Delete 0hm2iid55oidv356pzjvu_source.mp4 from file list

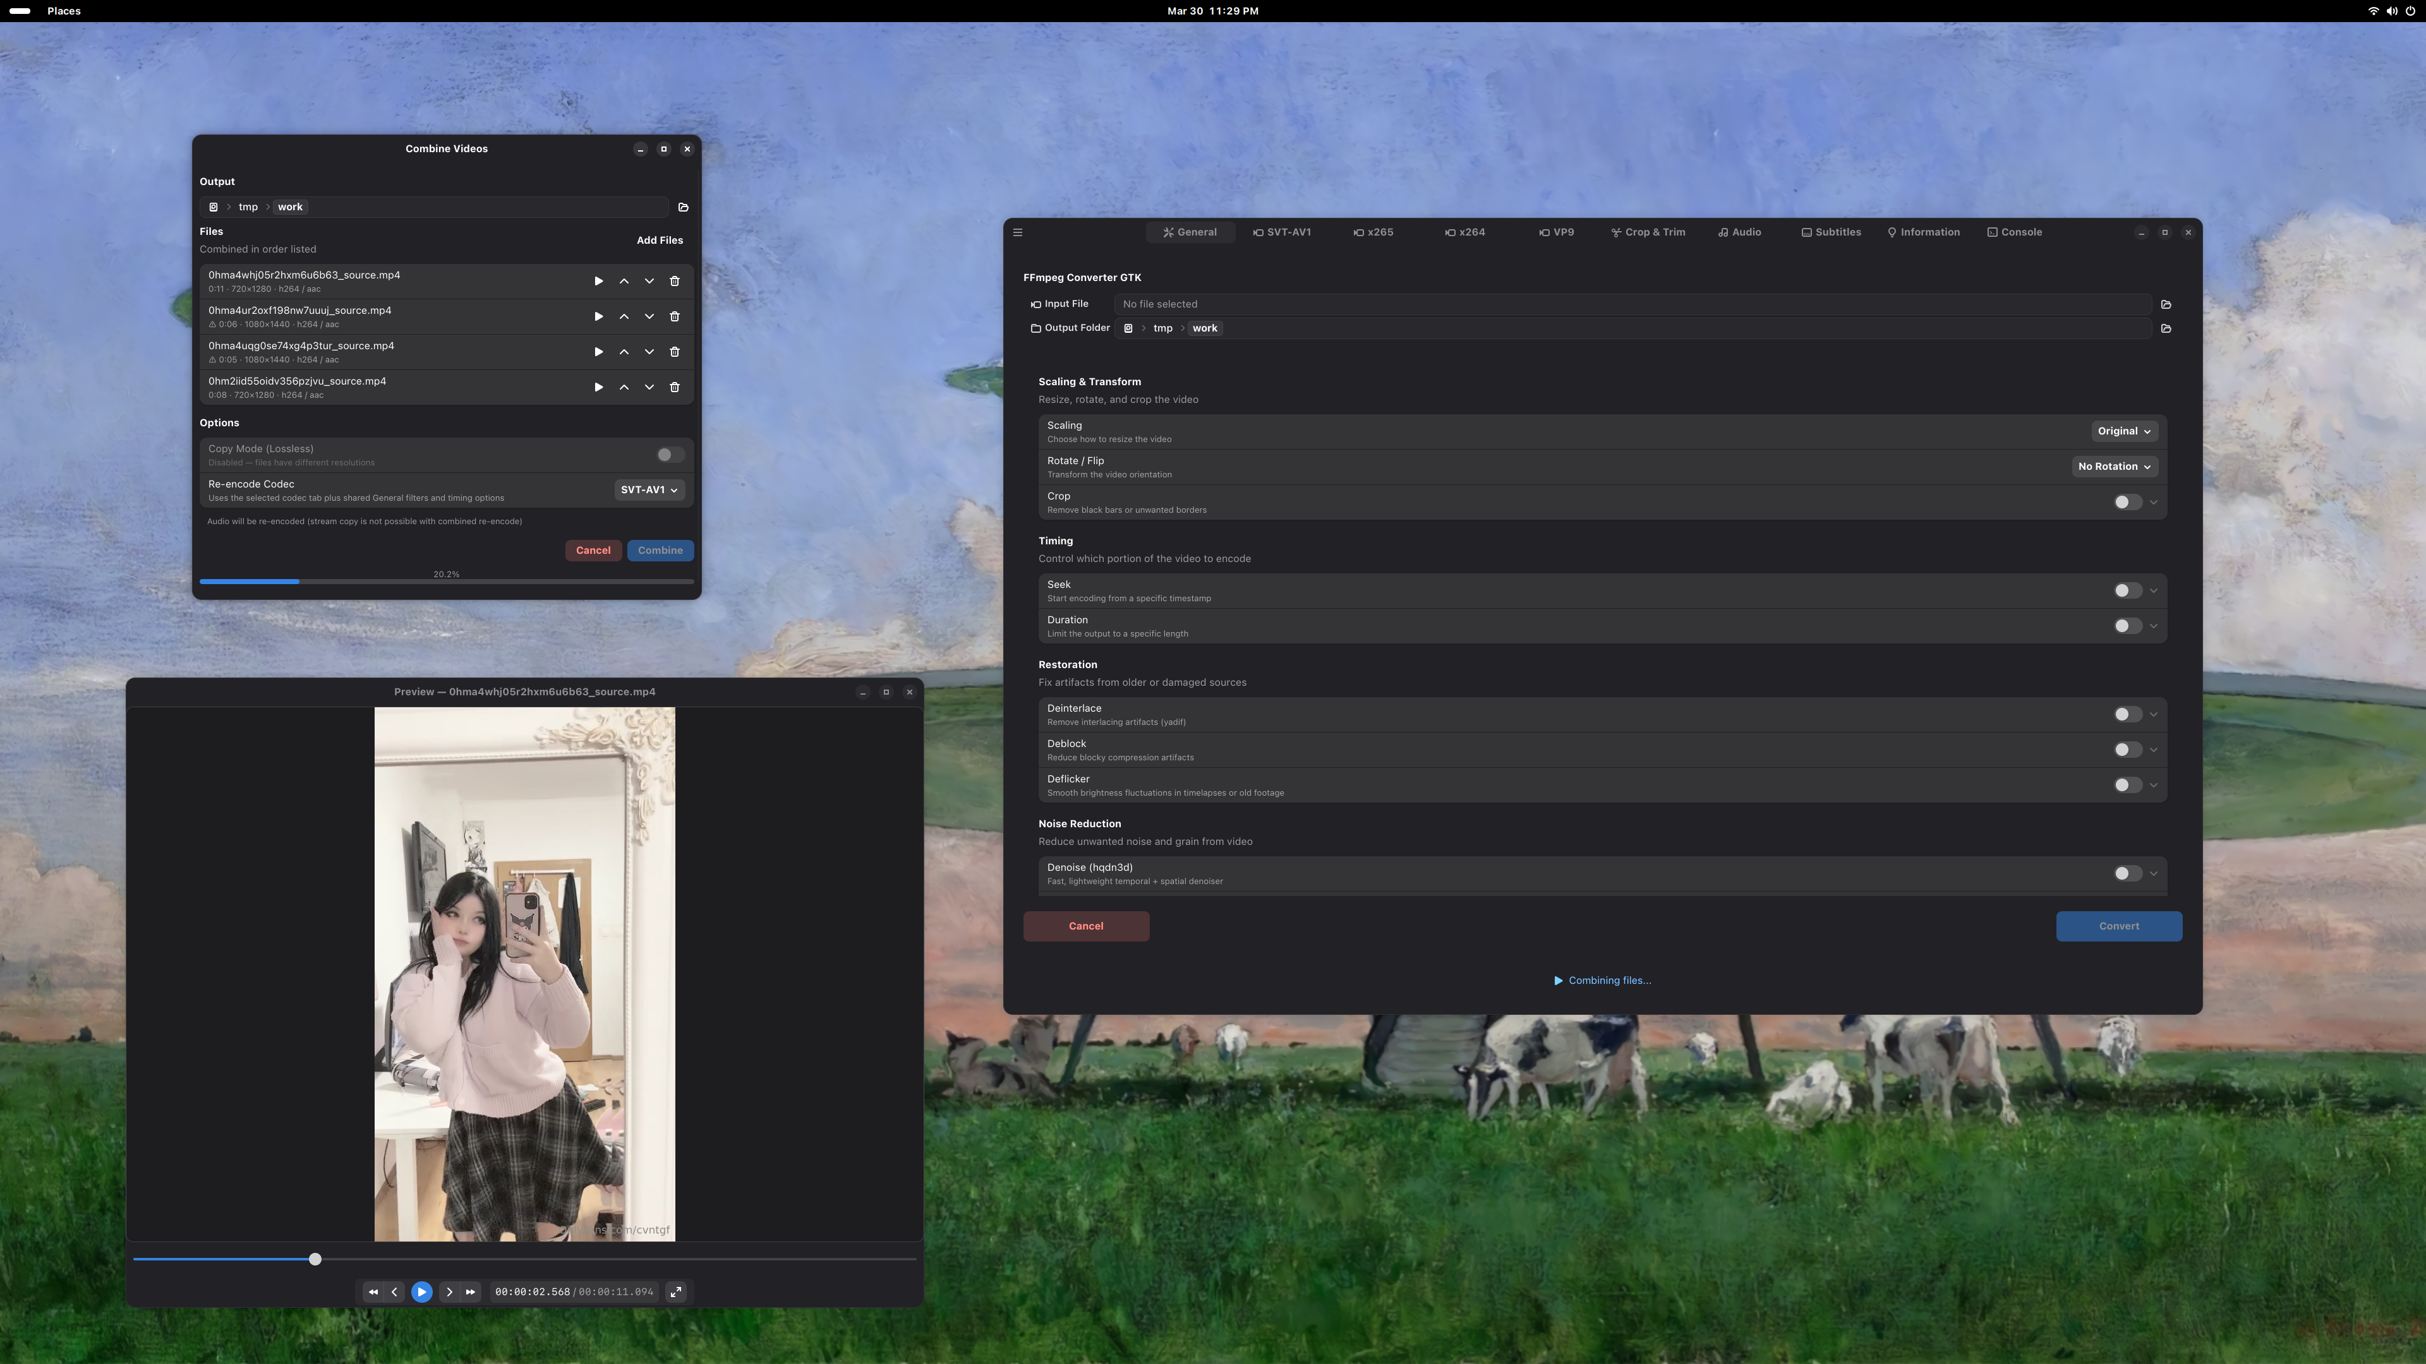pyautogui.click(x=674, y=387)
